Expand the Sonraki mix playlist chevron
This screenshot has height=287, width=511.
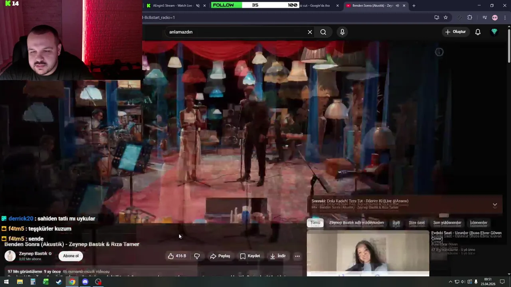495,205
